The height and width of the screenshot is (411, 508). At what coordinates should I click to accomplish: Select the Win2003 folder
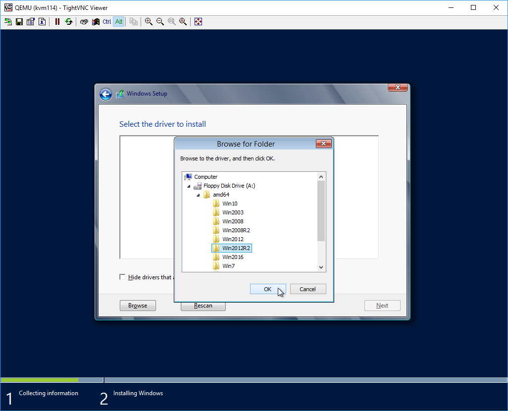tap(233, 212)
